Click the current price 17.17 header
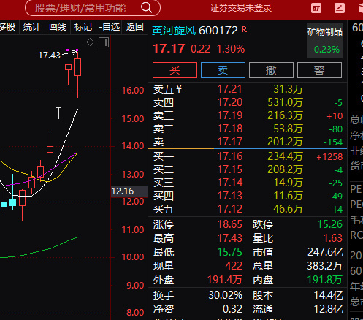363x320 pixels. (169, 48)
